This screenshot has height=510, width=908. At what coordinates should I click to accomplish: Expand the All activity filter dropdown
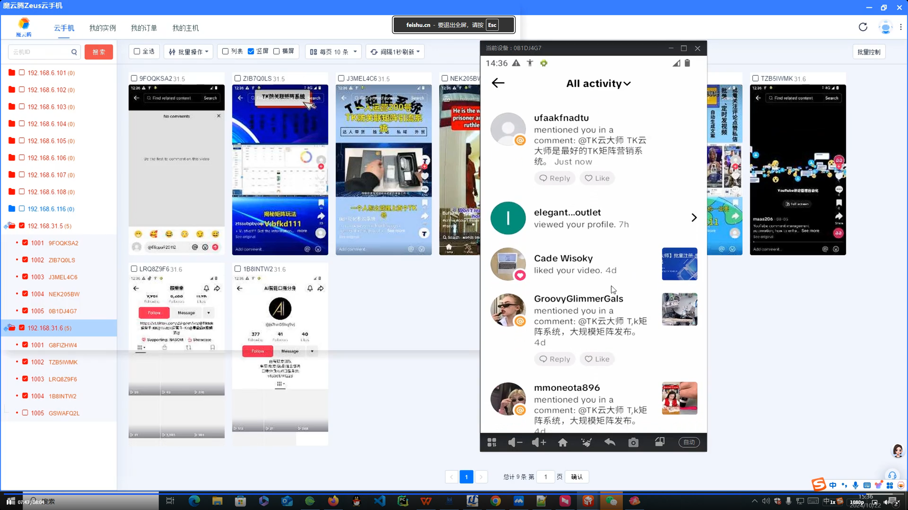[x=598, y=84]
